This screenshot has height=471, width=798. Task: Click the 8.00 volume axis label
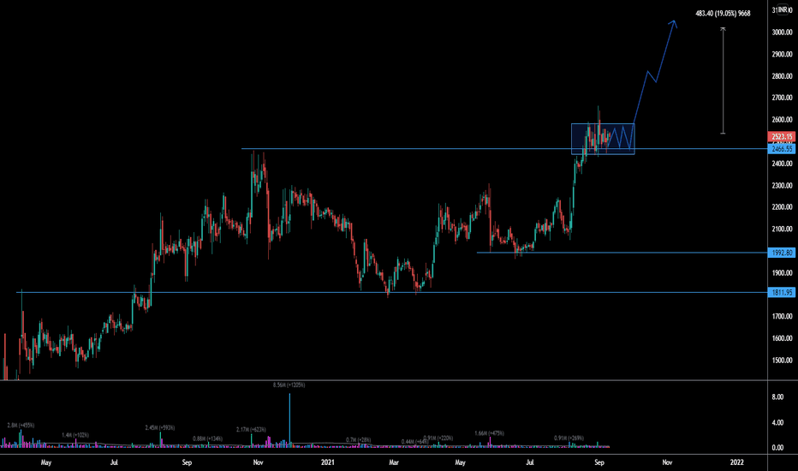tap(777, 397)
